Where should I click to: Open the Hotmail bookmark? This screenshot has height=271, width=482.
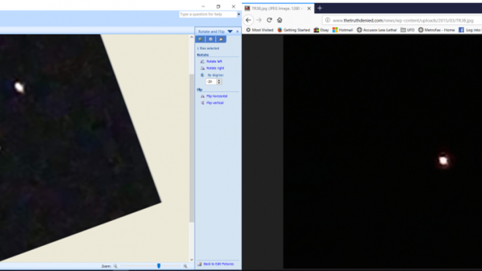pos(343,30)
